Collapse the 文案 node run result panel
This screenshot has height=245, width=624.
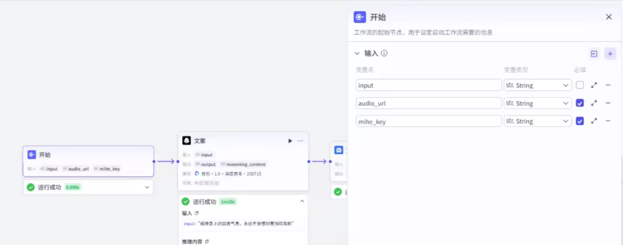[x=301, y=201]
